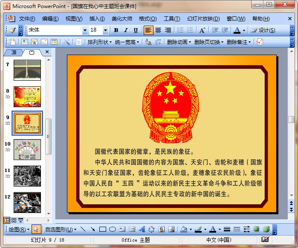
Task: Insert clip art
Action: click(x=162, y=229)
